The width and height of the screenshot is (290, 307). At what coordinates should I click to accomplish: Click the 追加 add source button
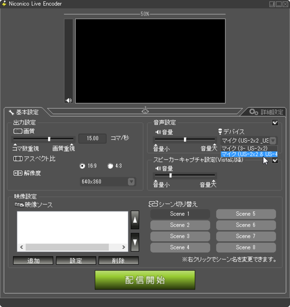[x=33, y=261]
